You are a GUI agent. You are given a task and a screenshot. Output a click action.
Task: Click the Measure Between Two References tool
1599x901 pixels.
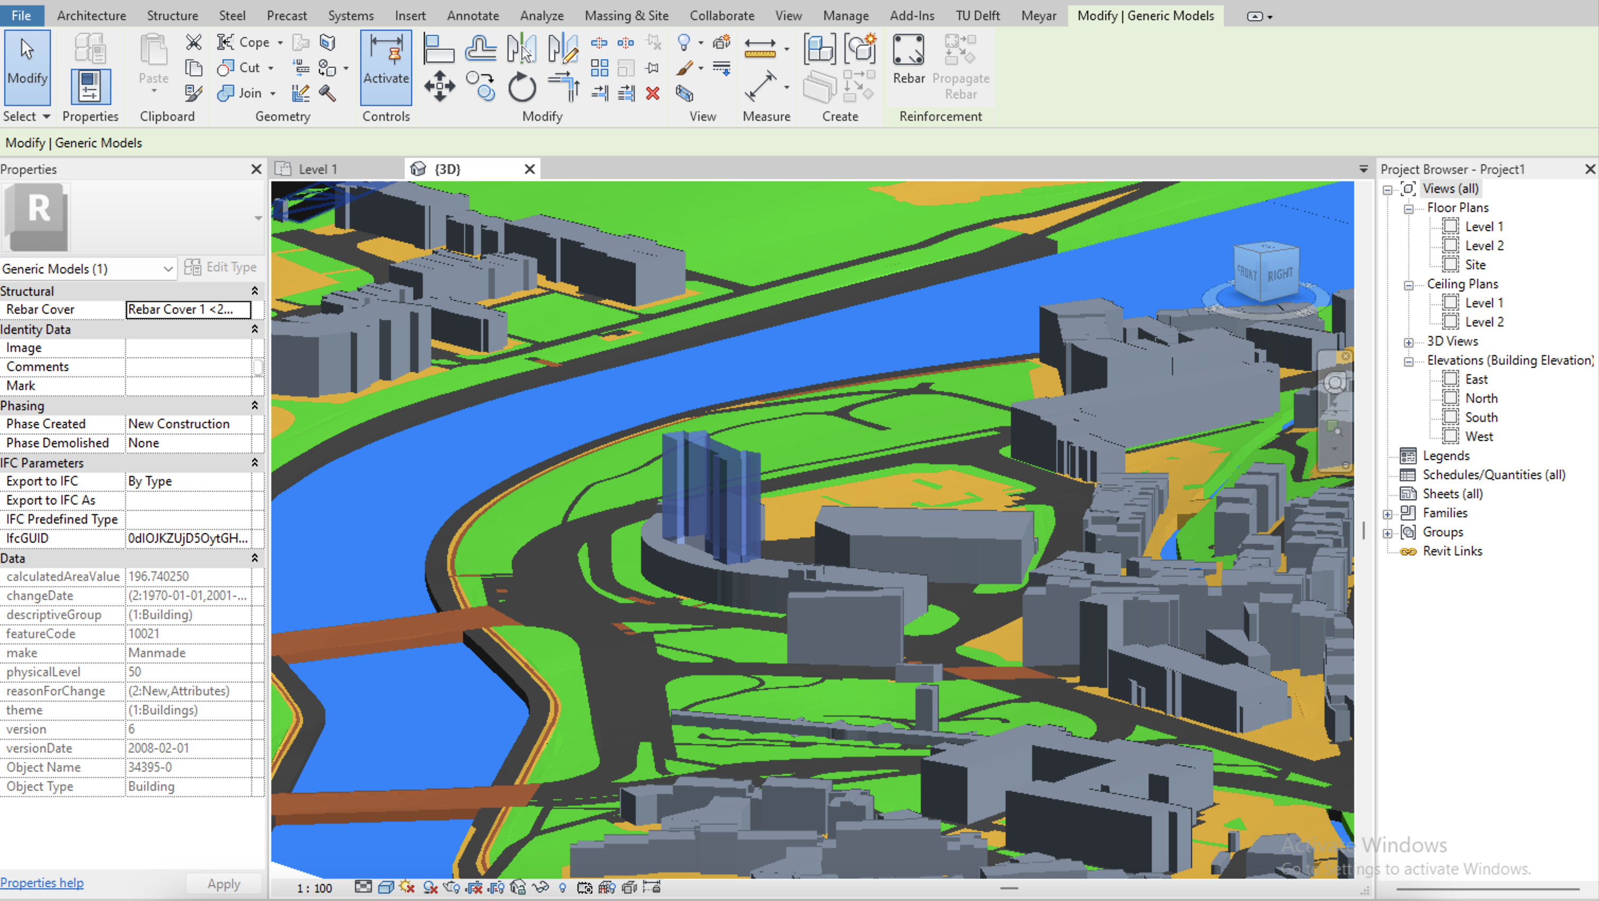coord(760,47)
